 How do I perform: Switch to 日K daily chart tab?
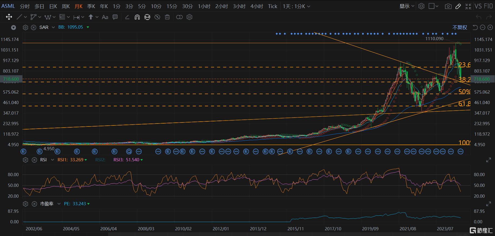pyautogui.click(x=53, y=6)
